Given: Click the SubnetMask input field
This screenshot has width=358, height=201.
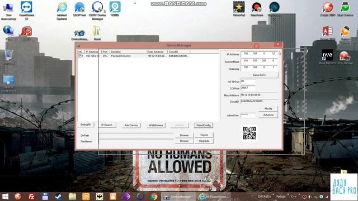Looking at the screenshot, I should [259, 61].
